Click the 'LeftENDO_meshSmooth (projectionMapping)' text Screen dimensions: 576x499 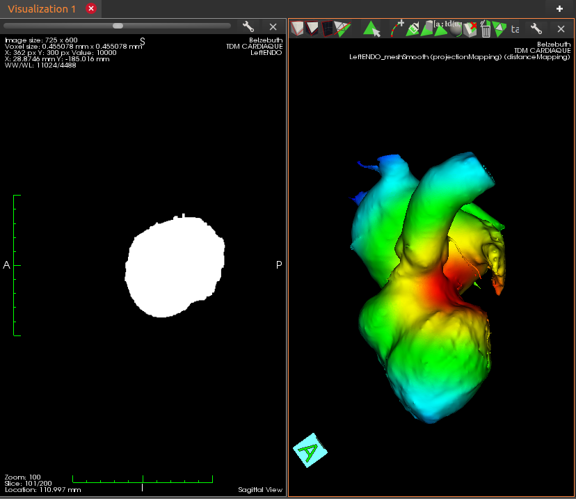click(x=426, y=57)
